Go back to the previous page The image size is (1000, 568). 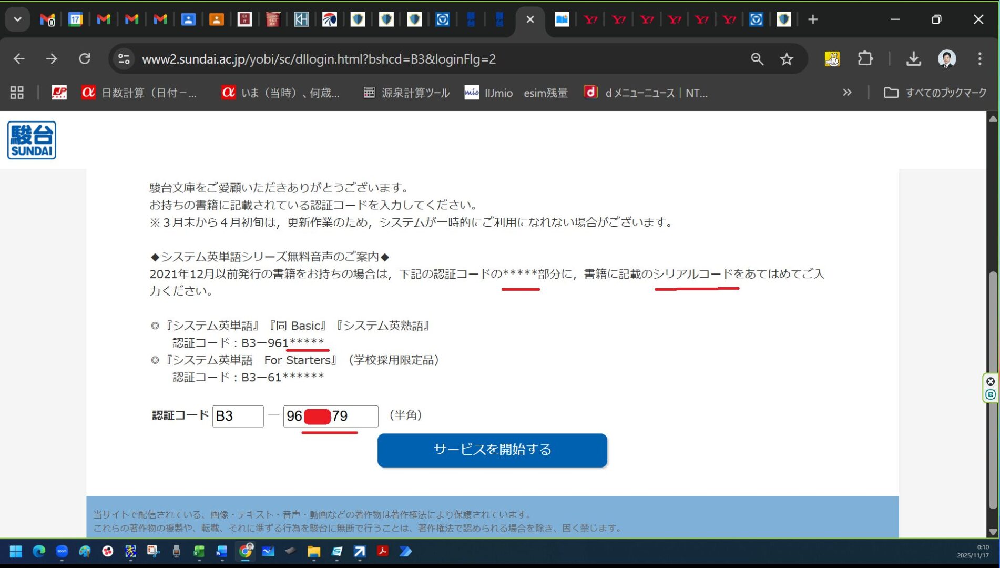point(19,59)
